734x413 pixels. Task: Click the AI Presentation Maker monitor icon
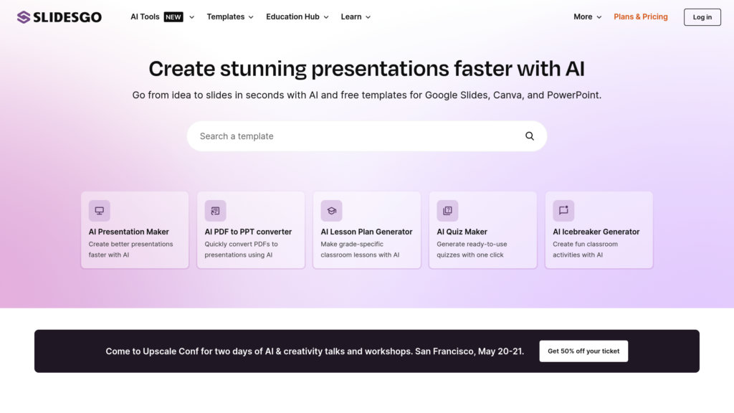(x=100, y=211)
